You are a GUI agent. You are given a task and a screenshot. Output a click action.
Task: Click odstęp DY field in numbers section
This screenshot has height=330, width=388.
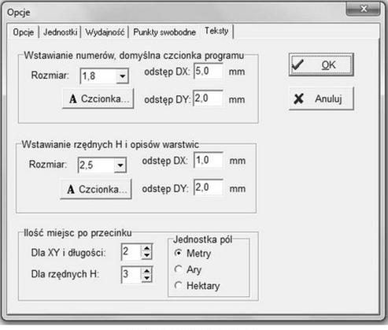pyautogui.click(x=209, y=98)
